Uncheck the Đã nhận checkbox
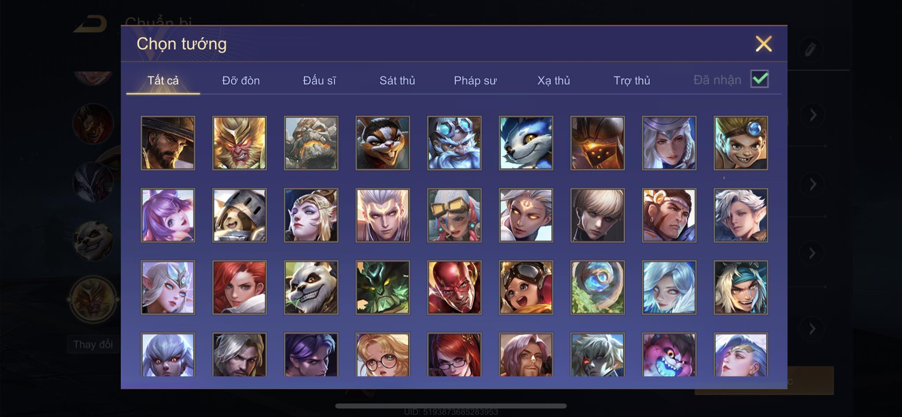 [759, 79]
